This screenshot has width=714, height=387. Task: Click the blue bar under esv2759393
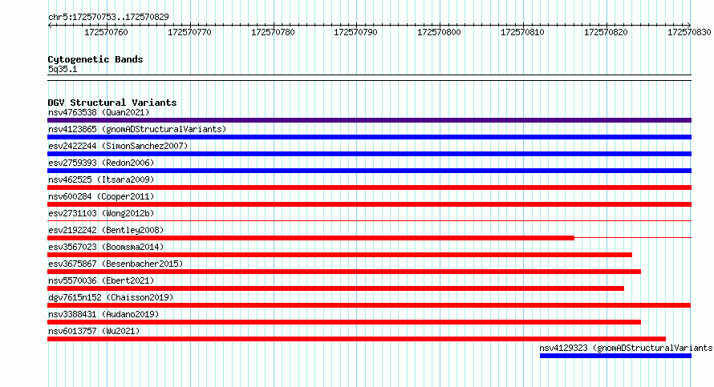click(x=369, y=171)
